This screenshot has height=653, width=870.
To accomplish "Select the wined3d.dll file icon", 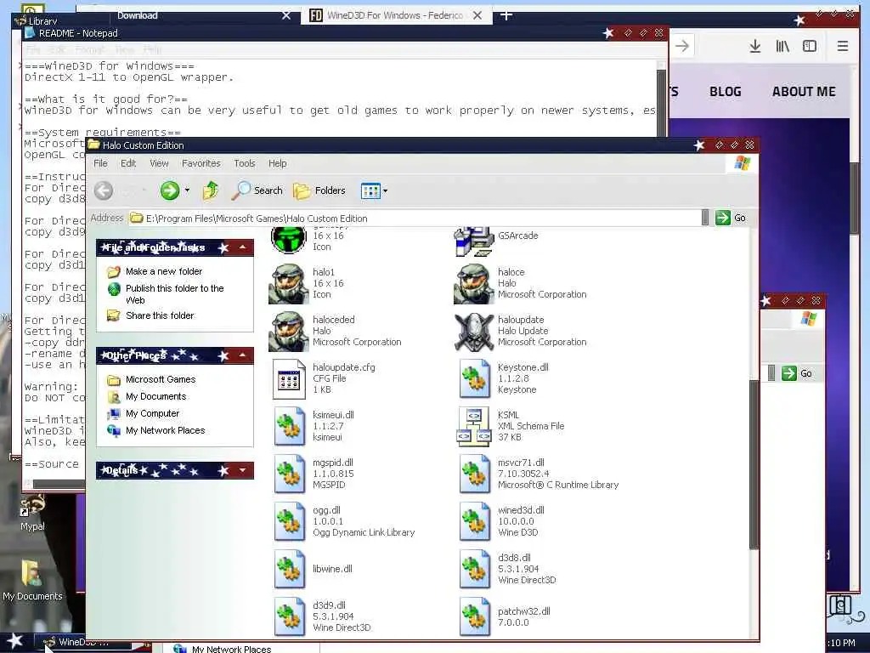I will click(x=474, y=522).
